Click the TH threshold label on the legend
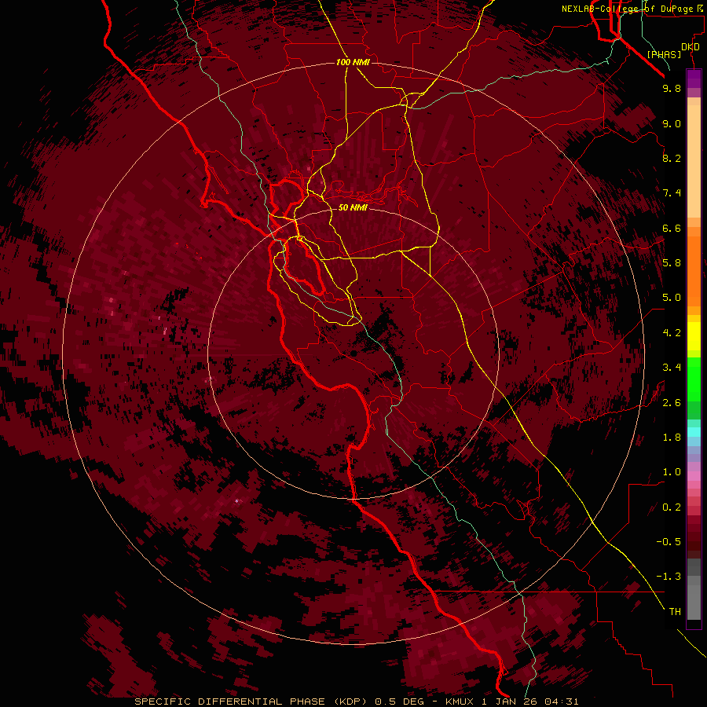 pyautogui.click(x=675, y=612)
